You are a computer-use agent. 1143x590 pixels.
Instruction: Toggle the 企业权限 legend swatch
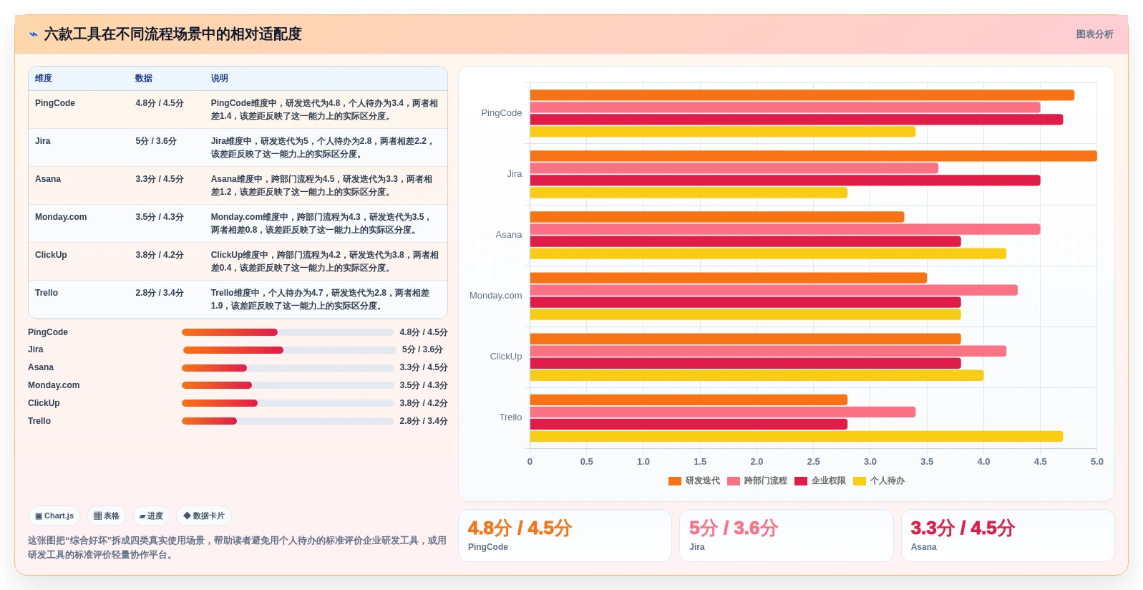coord(800,481)
